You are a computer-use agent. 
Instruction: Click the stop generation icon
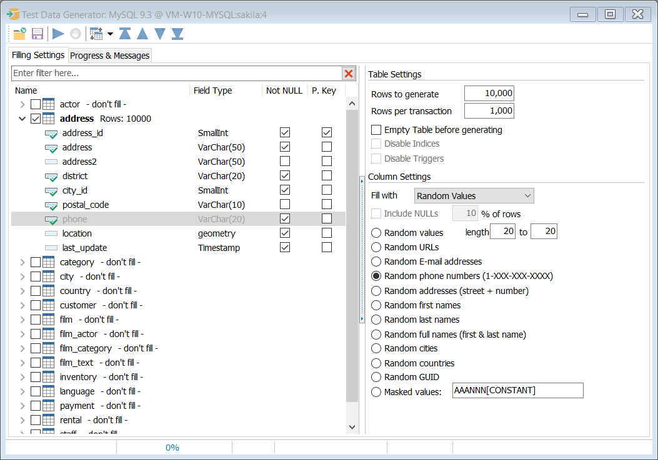point(75,33)
